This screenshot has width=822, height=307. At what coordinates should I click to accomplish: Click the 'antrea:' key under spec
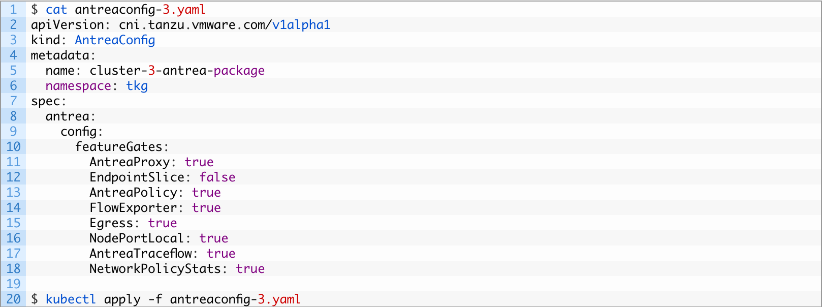(70, 116)
